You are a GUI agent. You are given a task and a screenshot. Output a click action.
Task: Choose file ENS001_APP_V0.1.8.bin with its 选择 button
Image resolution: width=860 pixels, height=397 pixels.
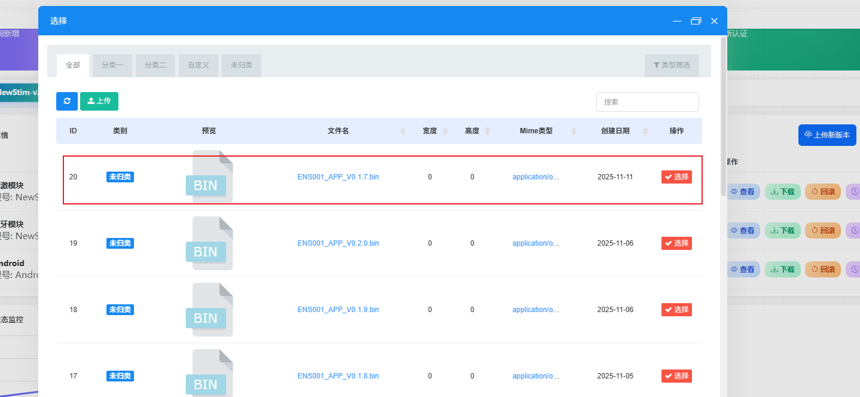pos(676,376)
